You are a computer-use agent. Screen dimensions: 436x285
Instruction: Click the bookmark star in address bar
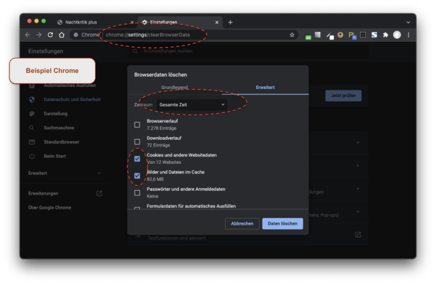292,35
